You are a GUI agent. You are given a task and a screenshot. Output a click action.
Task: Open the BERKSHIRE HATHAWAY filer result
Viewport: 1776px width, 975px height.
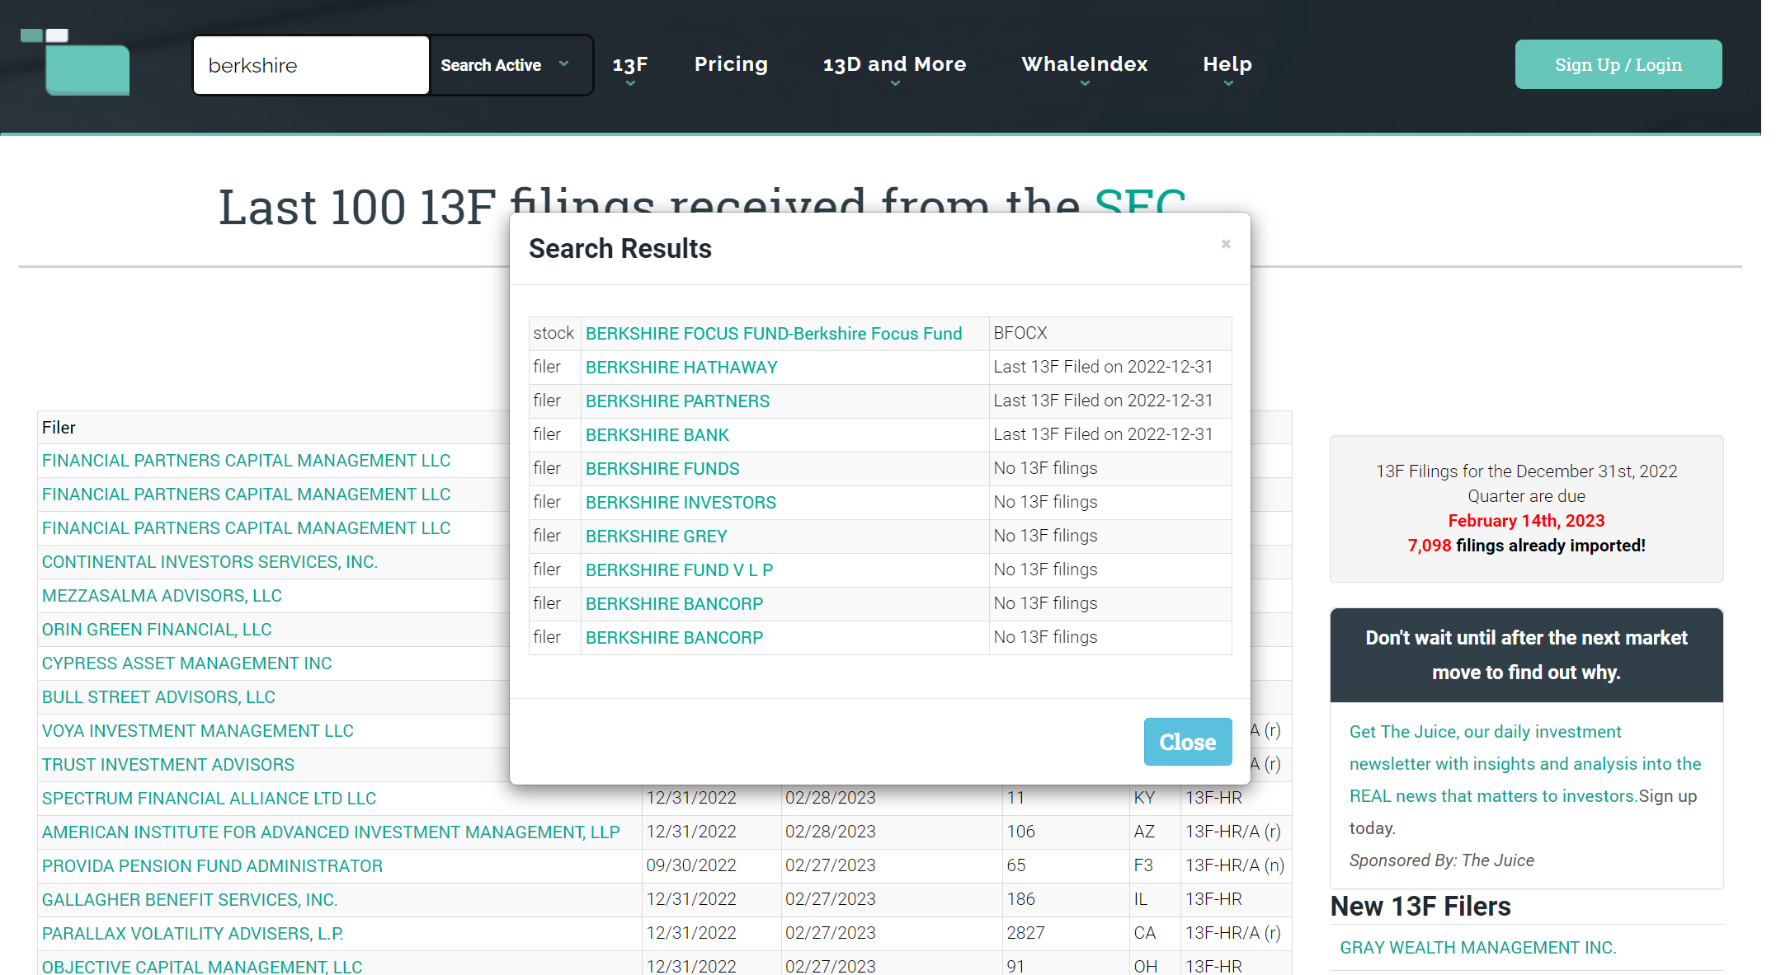click(681, 368)
